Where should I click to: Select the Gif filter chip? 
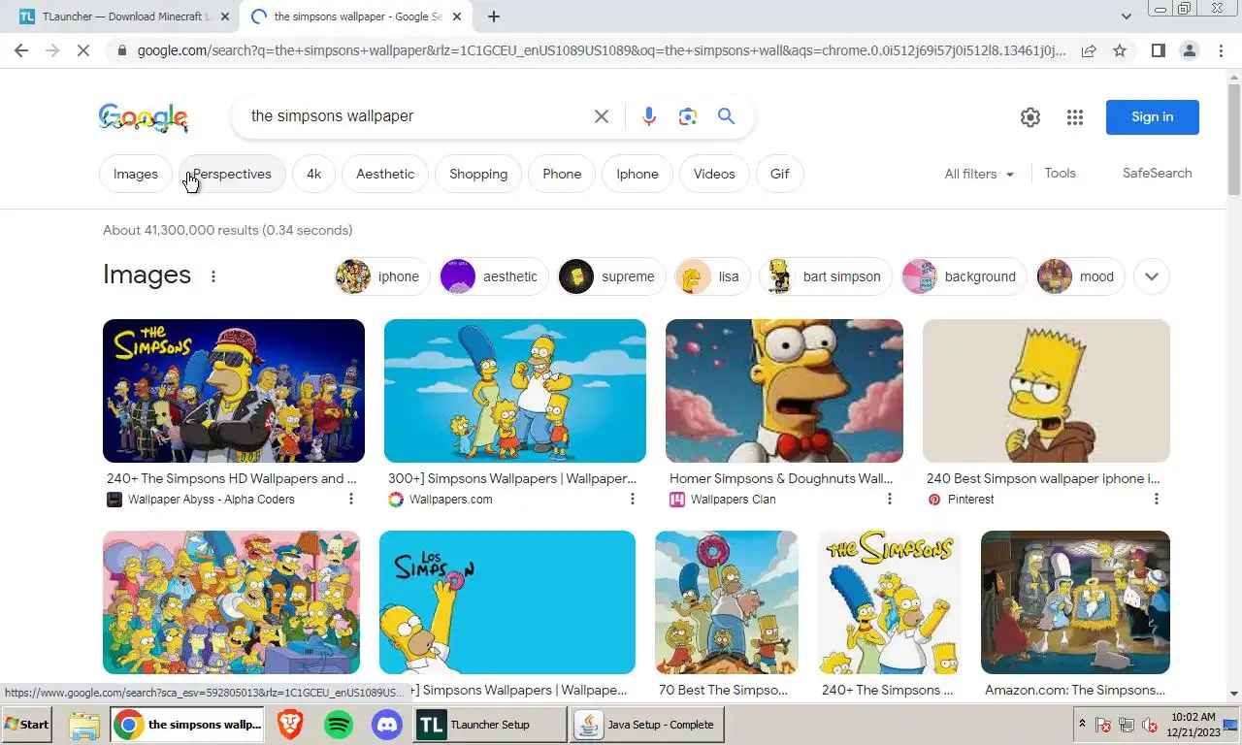[780, 174]
